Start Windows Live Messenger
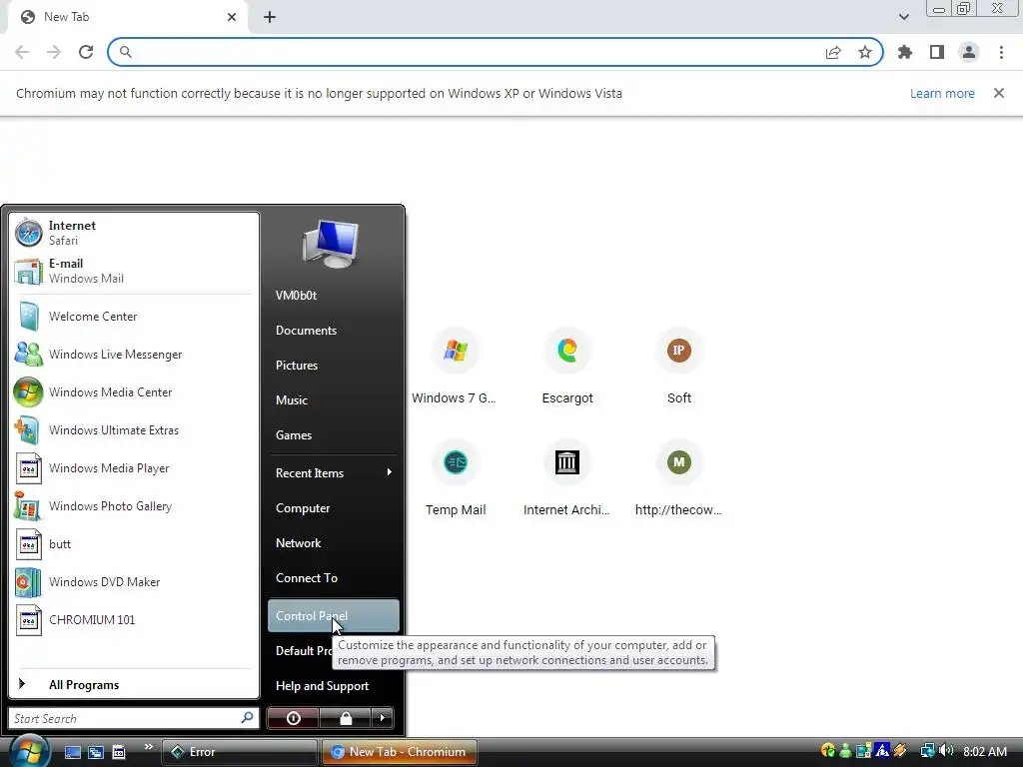Screen dimensions: 1023x767 tap(134, 355)
